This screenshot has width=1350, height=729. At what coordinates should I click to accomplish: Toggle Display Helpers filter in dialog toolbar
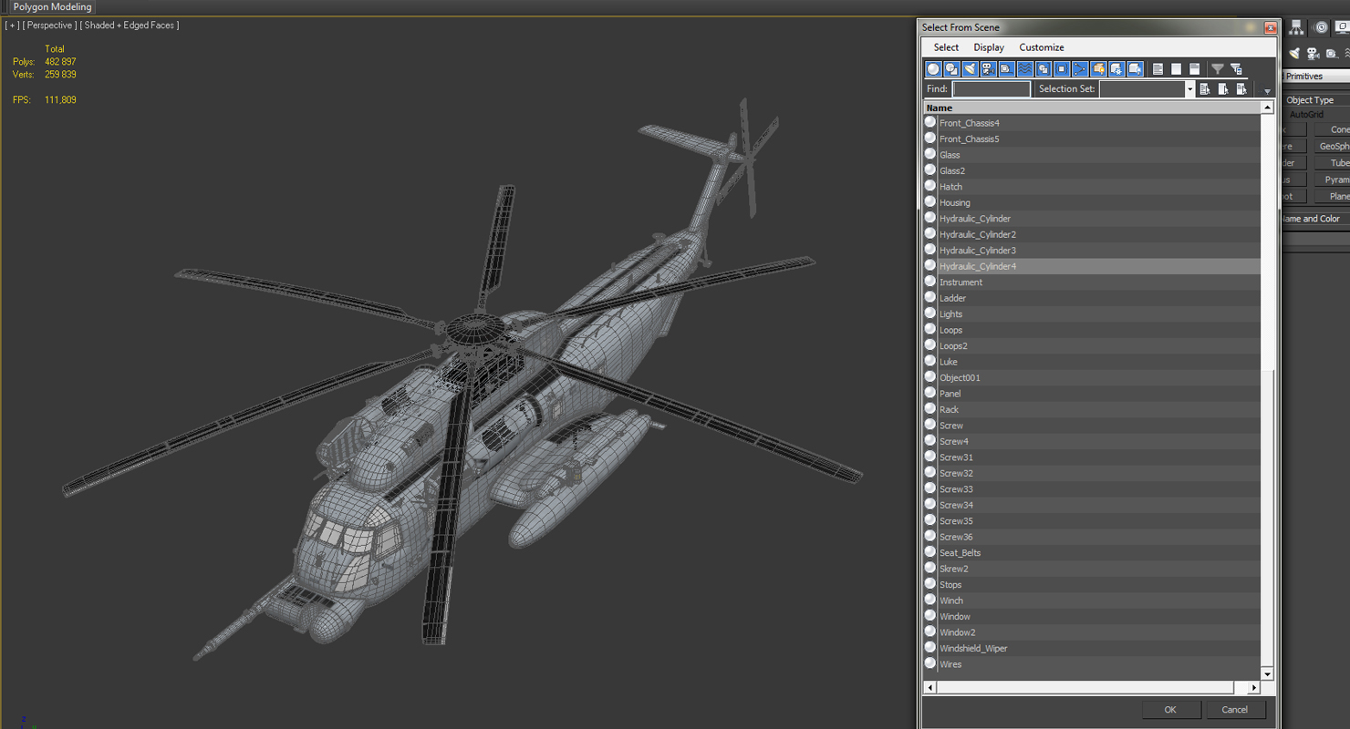tap(1006, 69)
